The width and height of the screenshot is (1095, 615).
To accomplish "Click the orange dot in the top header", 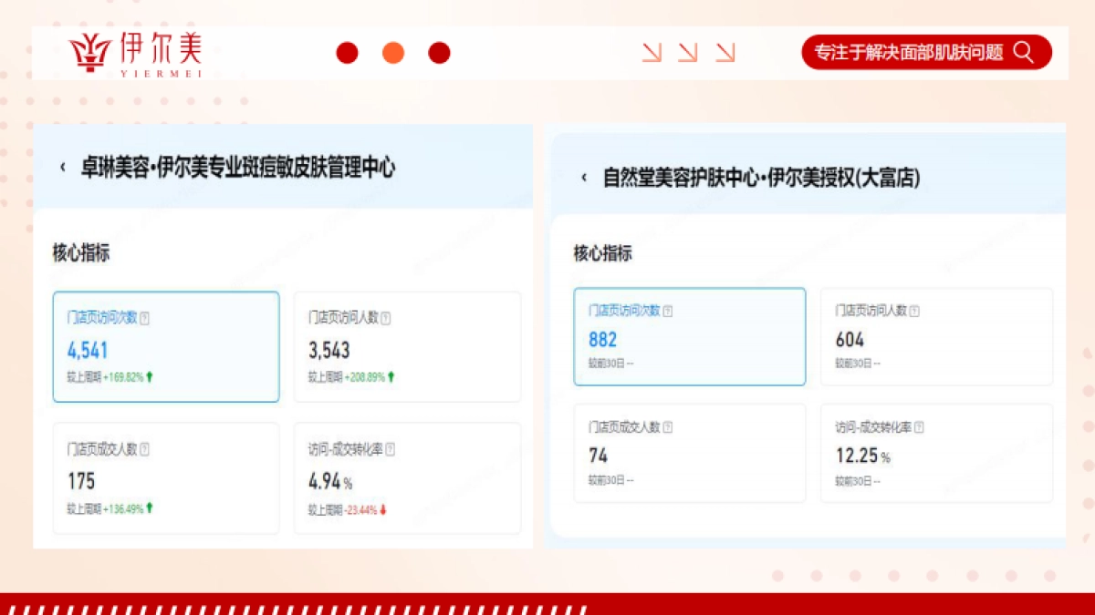I will [x=392, y=52].
